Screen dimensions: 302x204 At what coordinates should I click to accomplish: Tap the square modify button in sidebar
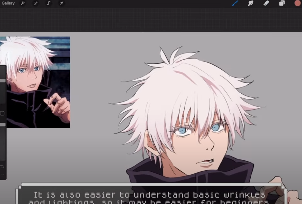click(2, 113)
